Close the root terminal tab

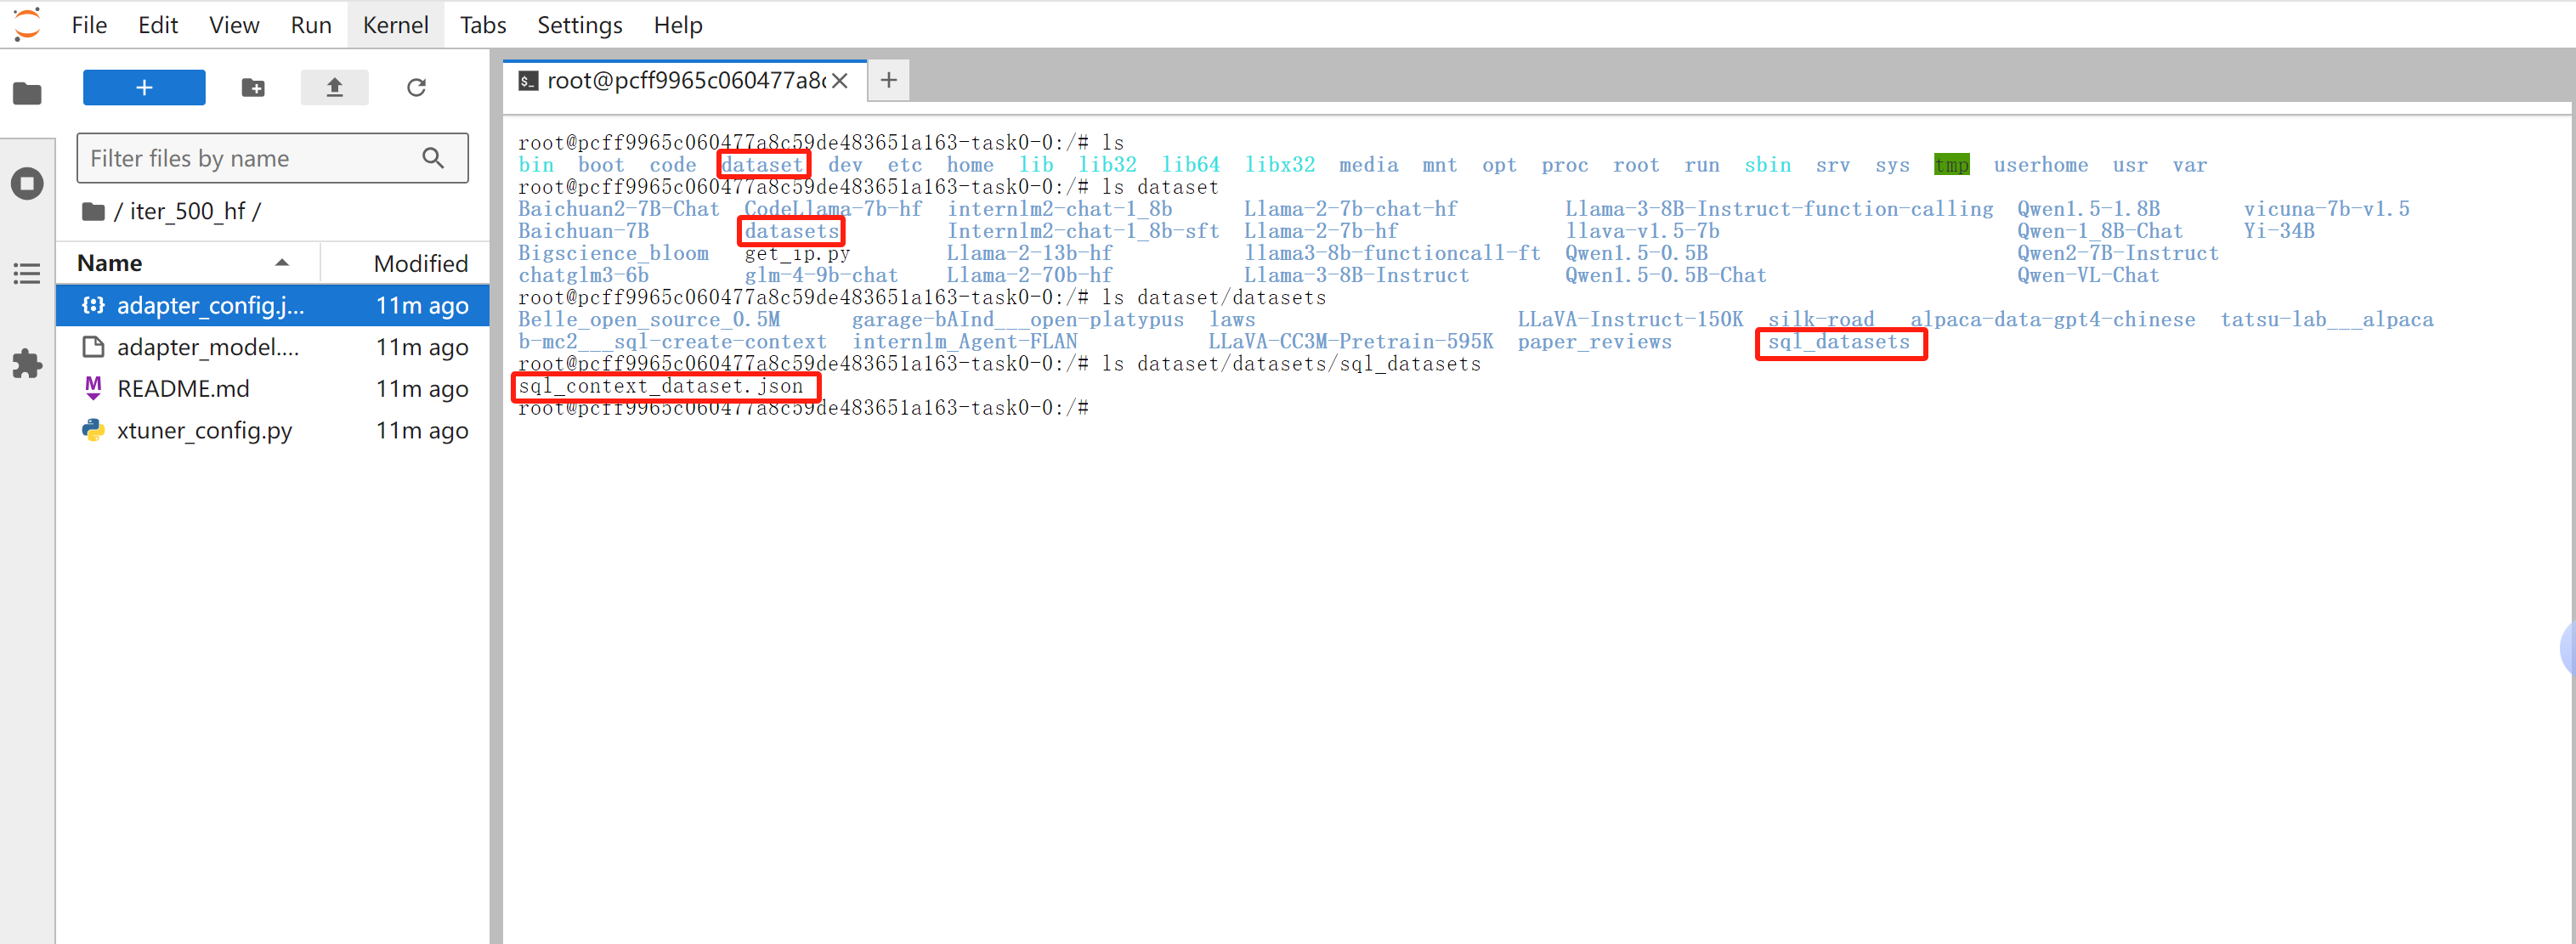click(x=840, y=81)
